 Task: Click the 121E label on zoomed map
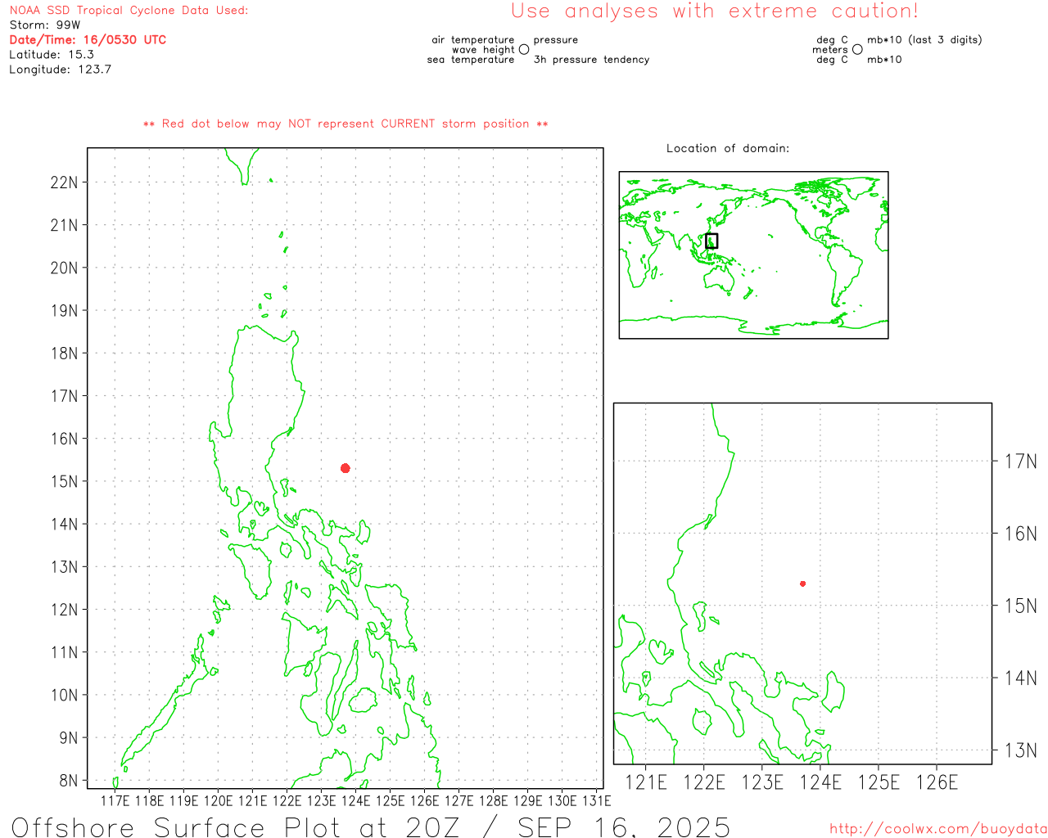coord(646,783)
